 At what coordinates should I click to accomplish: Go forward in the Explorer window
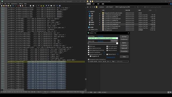(x=91, y=7)
